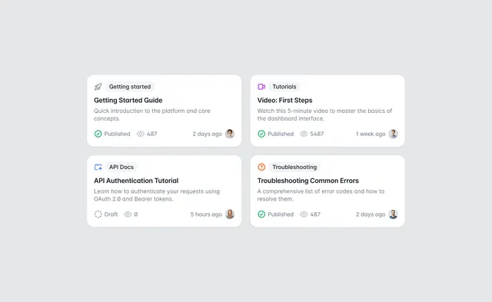Click the blue API Docs icon

click(98, 168)
